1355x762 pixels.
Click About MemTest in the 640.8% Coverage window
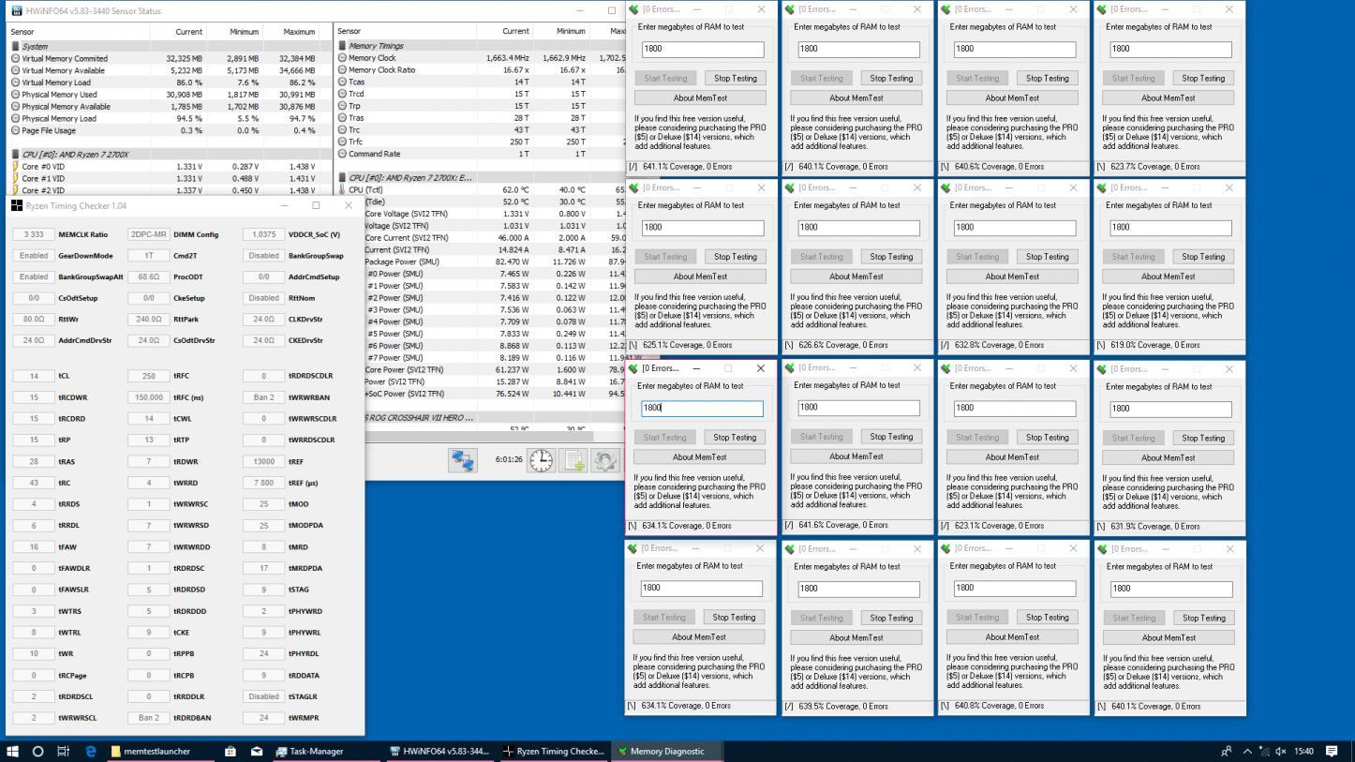click(1012, 637)
